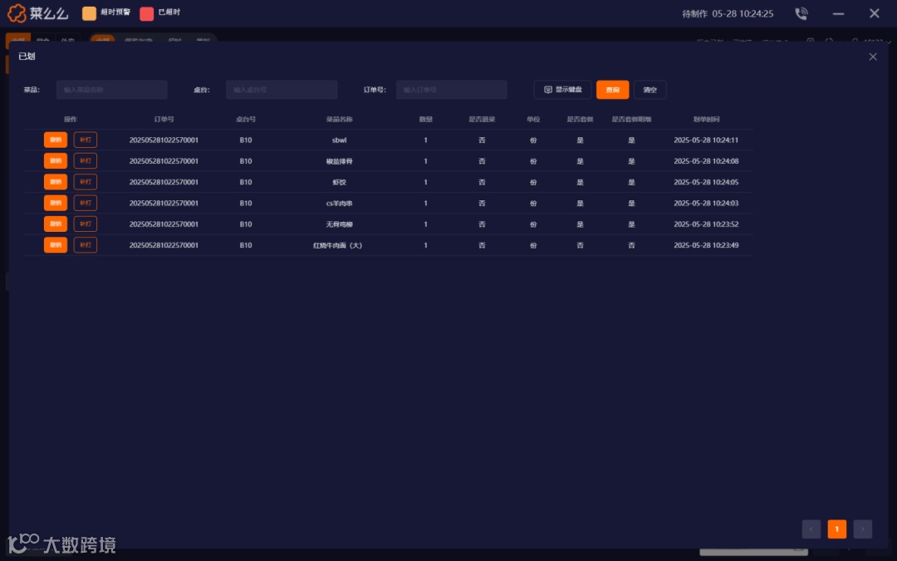
Task: Click 补打 for the cs羊肉串 row
Action: click(x=86, y=204)
